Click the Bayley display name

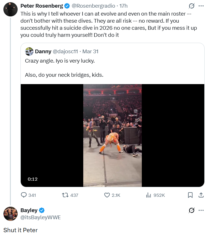[29, 210]
